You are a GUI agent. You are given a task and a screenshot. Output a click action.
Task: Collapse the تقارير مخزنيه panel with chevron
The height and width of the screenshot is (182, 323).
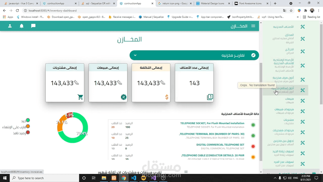click(135, 55)
